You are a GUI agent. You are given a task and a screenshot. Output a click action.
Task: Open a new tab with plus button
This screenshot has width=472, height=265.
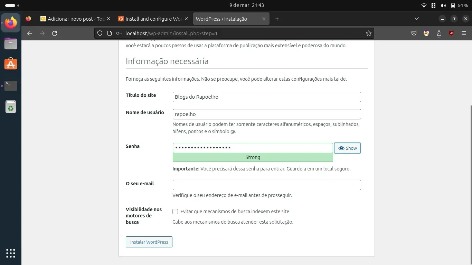277,19
